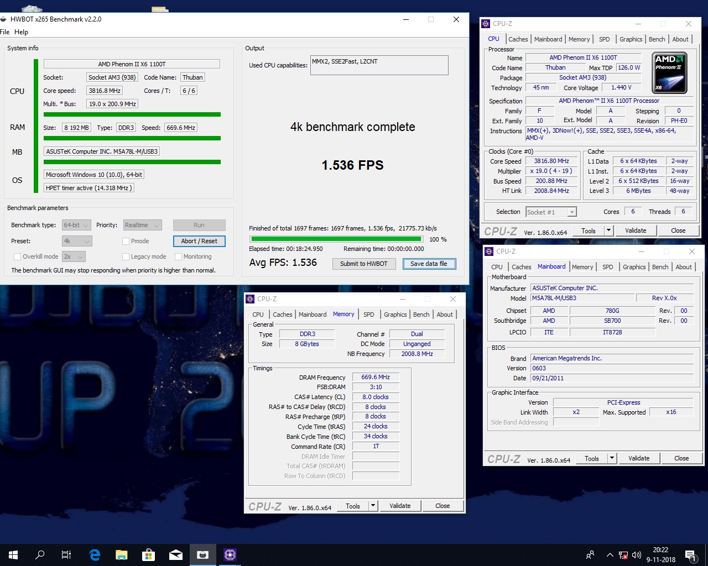The height and width of the screenshot is (566, 708).
Task: Click Close button in CPU-Z Memory window
Action: pyautogui.click(x=442, y=506)
